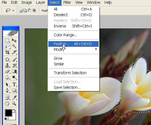151x125 pixels.
Task: Open the Filter menu
Action: coord(67,2)
